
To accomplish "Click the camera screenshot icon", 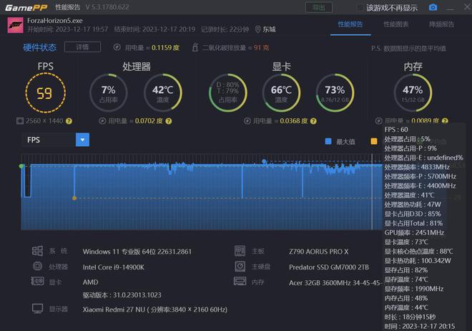I will tap(433, 7).
